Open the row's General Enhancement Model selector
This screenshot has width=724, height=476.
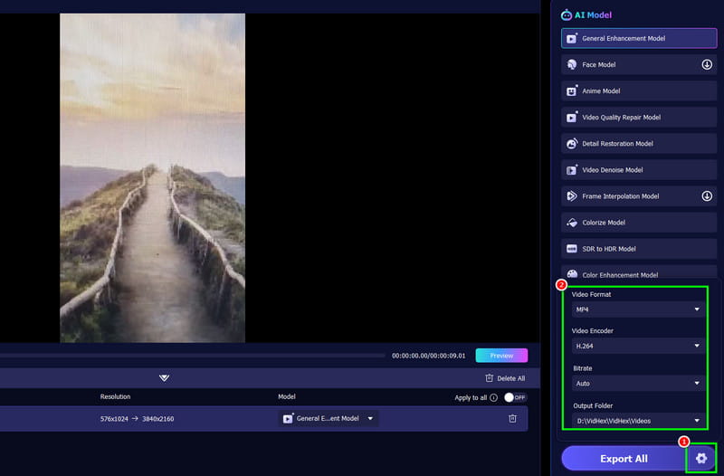pos(328,418)
